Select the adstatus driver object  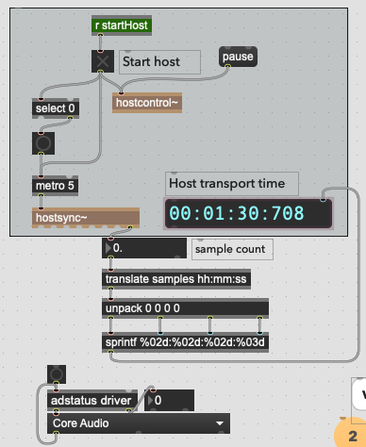92,400
